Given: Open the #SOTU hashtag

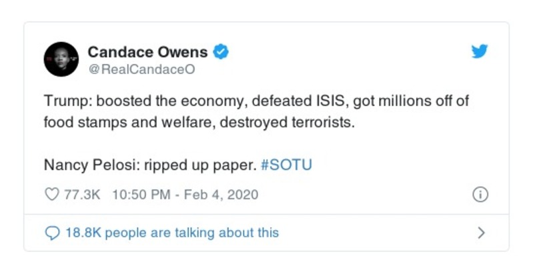Looking at the screenshot, I should click(x=286, y=164).
